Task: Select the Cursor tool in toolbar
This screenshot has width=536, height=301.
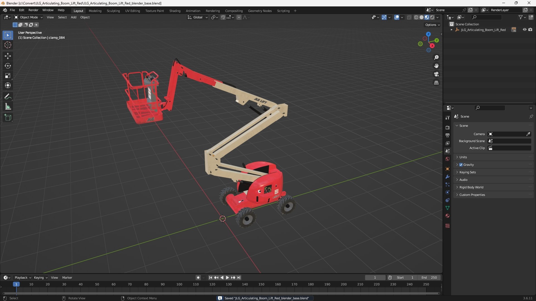Action: 8,45
